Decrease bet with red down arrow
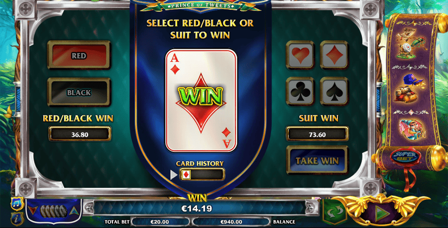The width and height of the screenshot is (448, 228). 32,211
